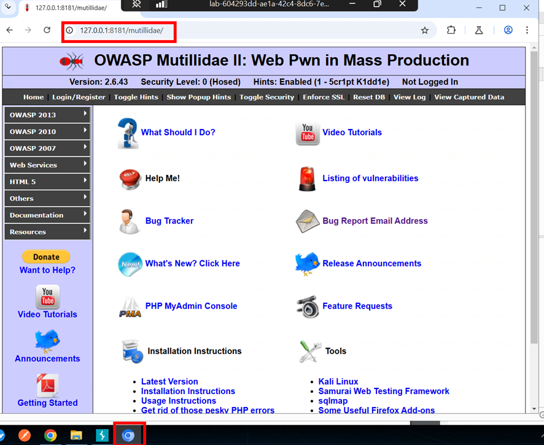This screenshot has height=445, width=544.
Task: Reload the page with the refresh icon
Action: click(47, 30)
